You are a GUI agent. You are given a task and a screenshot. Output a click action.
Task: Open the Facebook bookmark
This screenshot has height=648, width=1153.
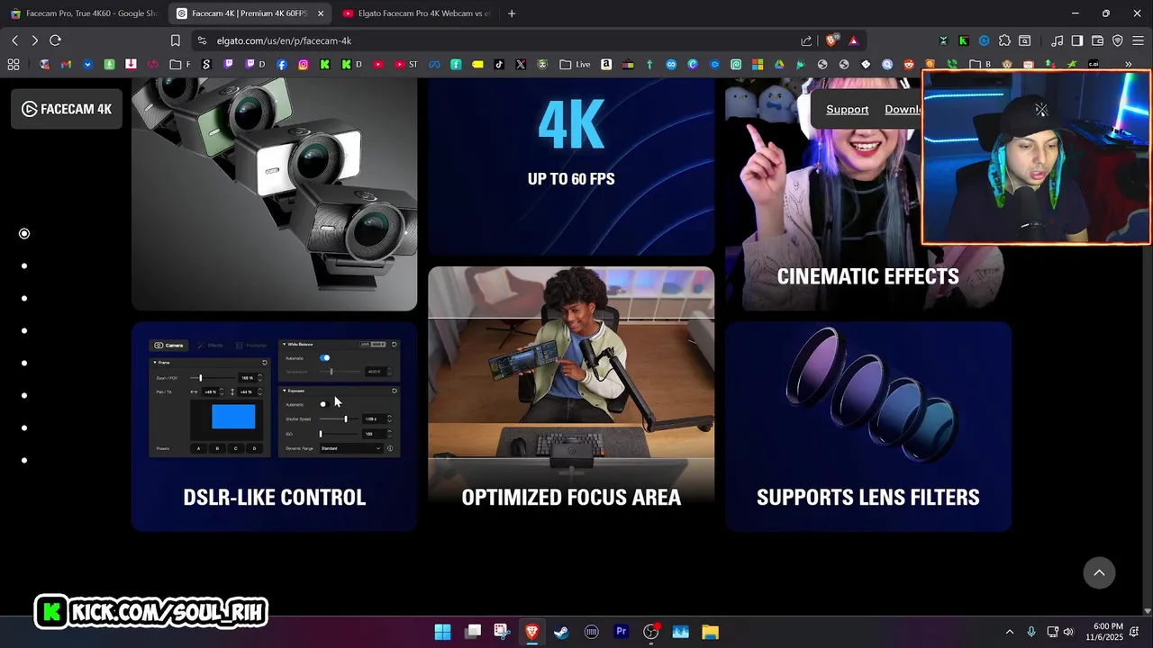click(x=282, y=64)
